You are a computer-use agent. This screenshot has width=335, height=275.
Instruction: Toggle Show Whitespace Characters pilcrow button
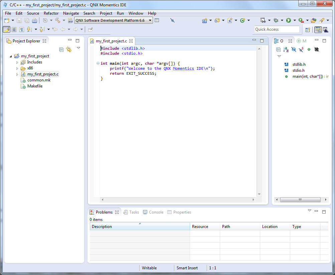(22, 29)
